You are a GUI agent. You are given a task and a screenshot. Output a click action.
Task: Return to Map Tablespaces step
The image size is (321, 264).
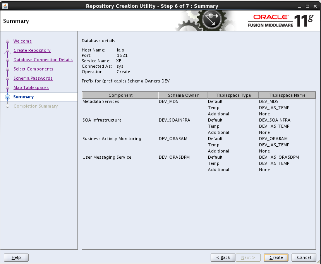(31, 88)
